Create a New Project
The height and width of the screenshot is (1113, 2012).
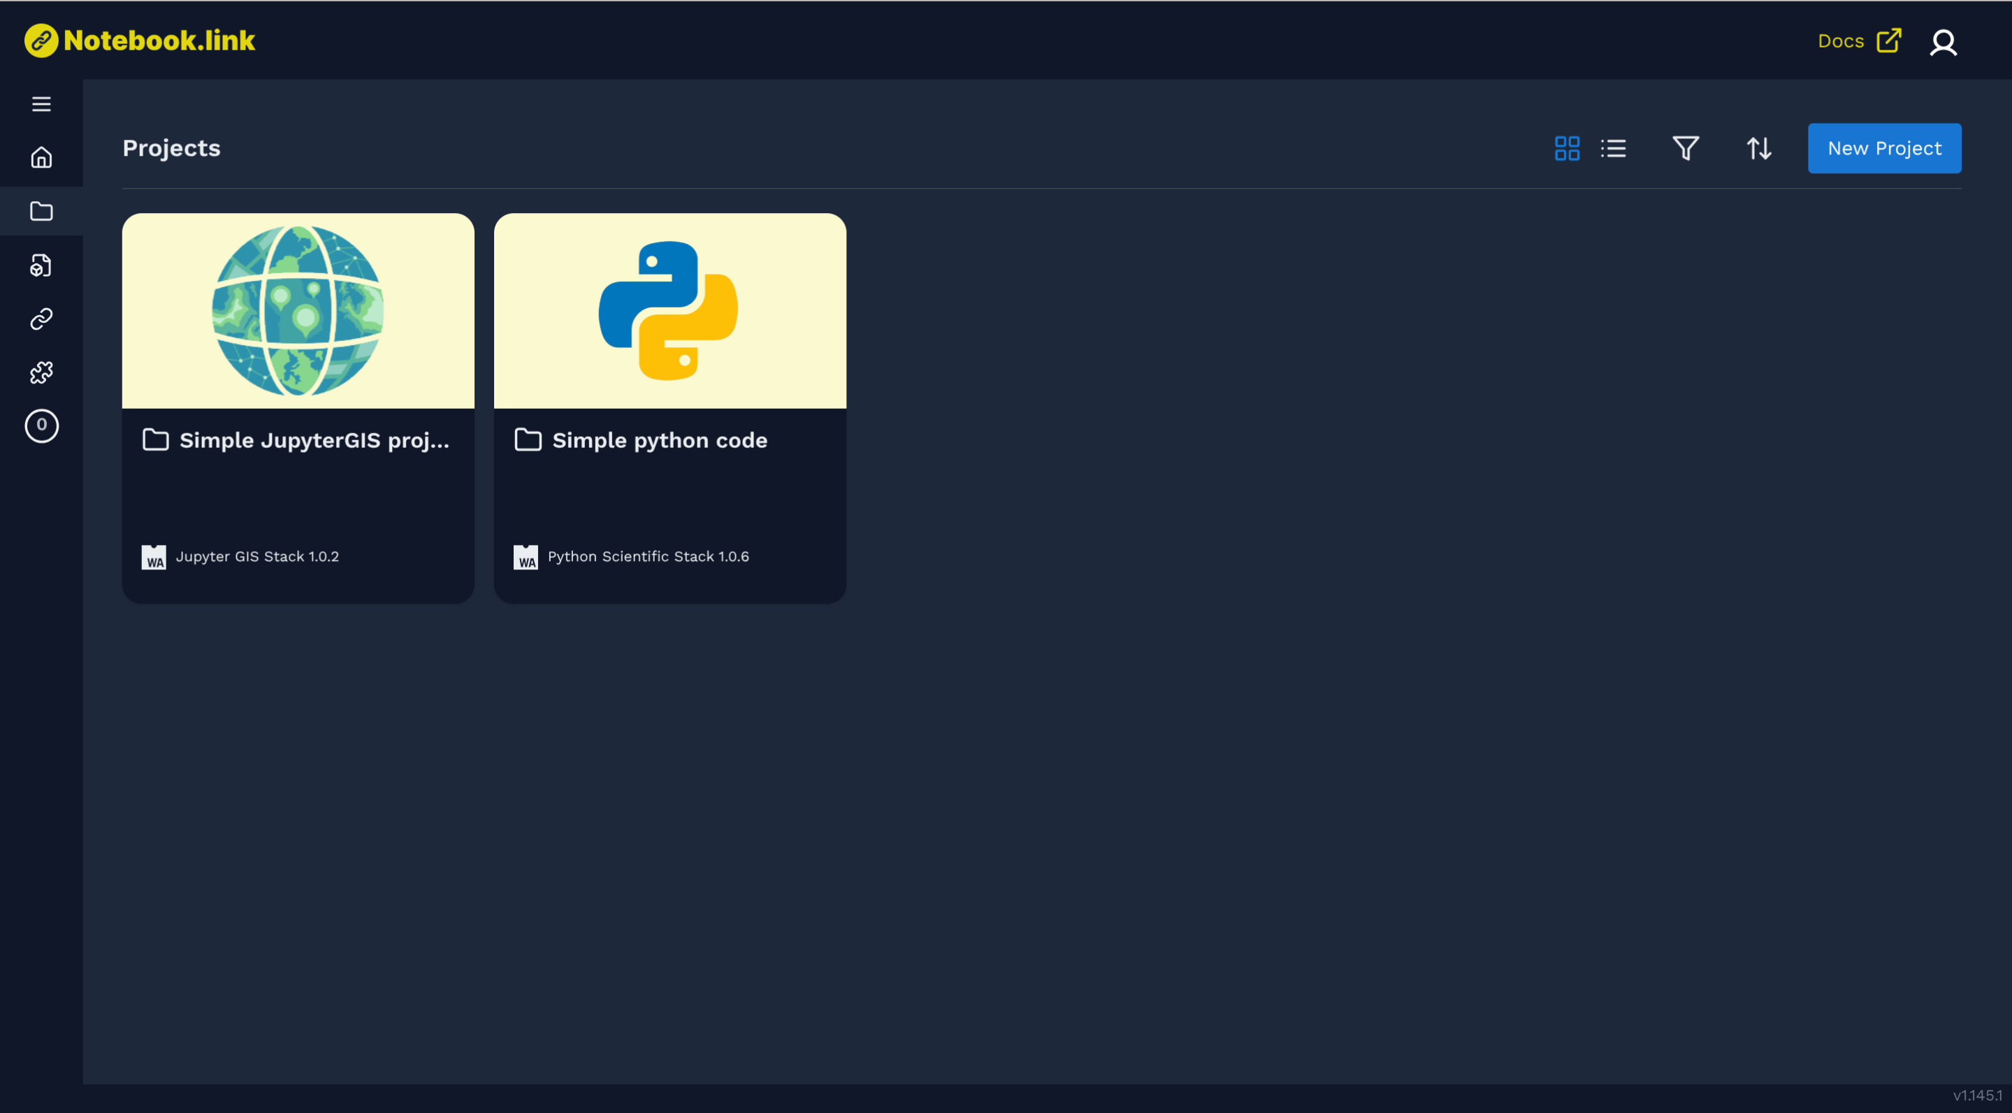(x=1884, y=147)
